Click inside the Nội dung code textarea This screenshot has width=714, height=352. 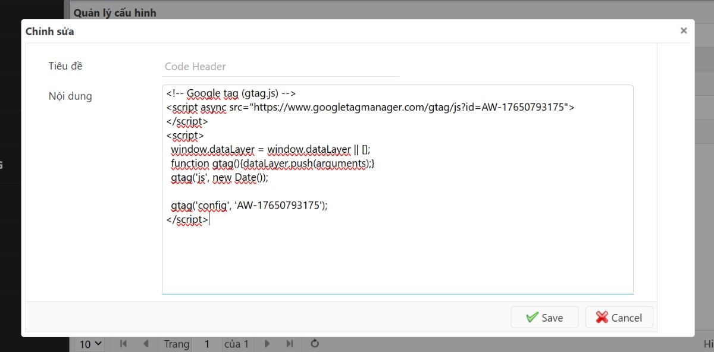397,189
